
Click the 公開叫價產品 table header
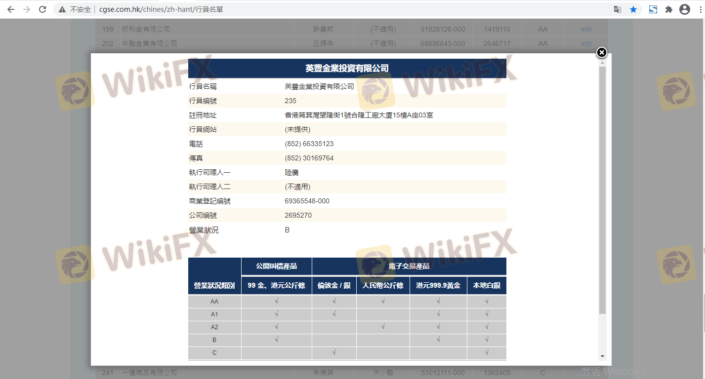(276, 266)
